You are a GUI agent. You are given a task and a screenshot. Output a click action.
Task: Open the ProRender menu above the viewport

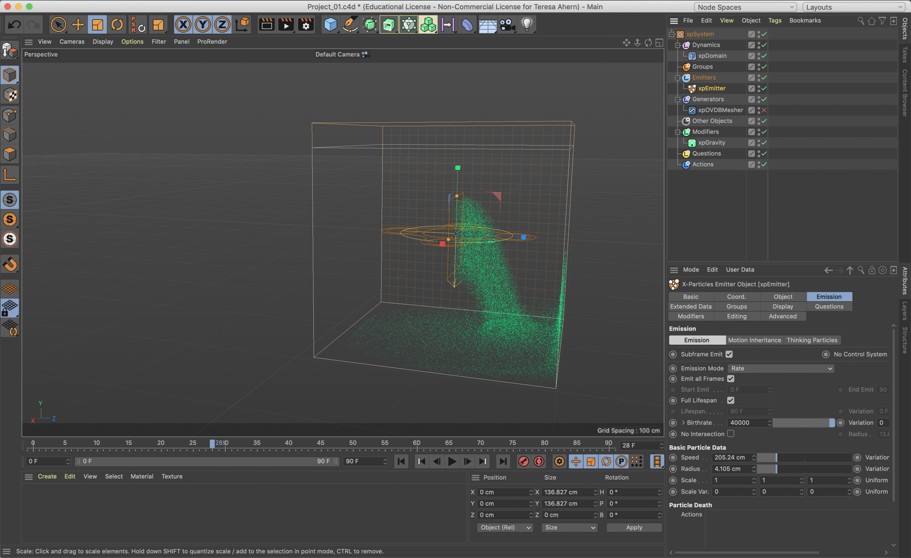(x=212, y=42)
